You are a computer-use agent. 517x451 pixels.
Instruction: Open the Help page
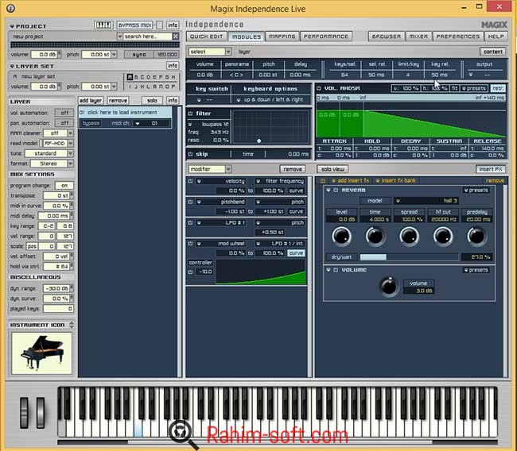coord(496,37)
